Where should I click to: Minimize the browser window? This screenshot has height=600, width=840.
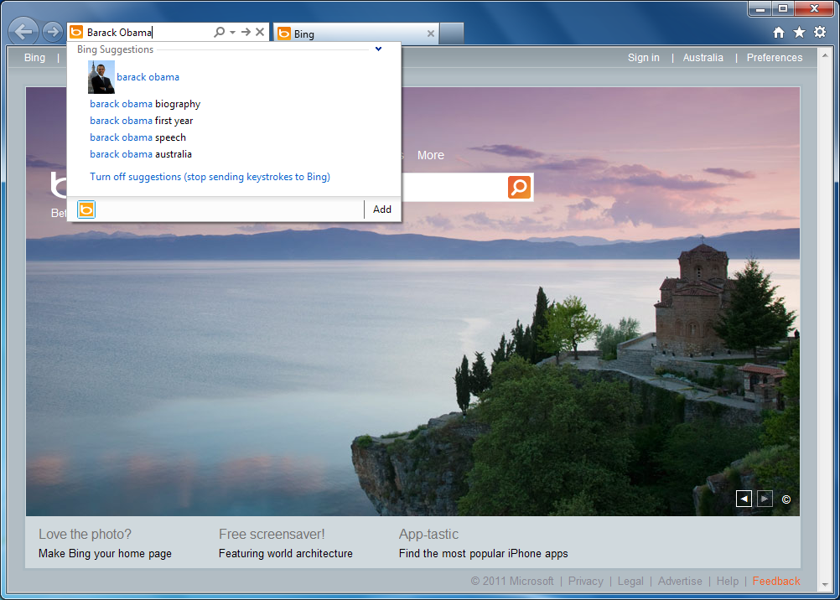pos(760,8)
